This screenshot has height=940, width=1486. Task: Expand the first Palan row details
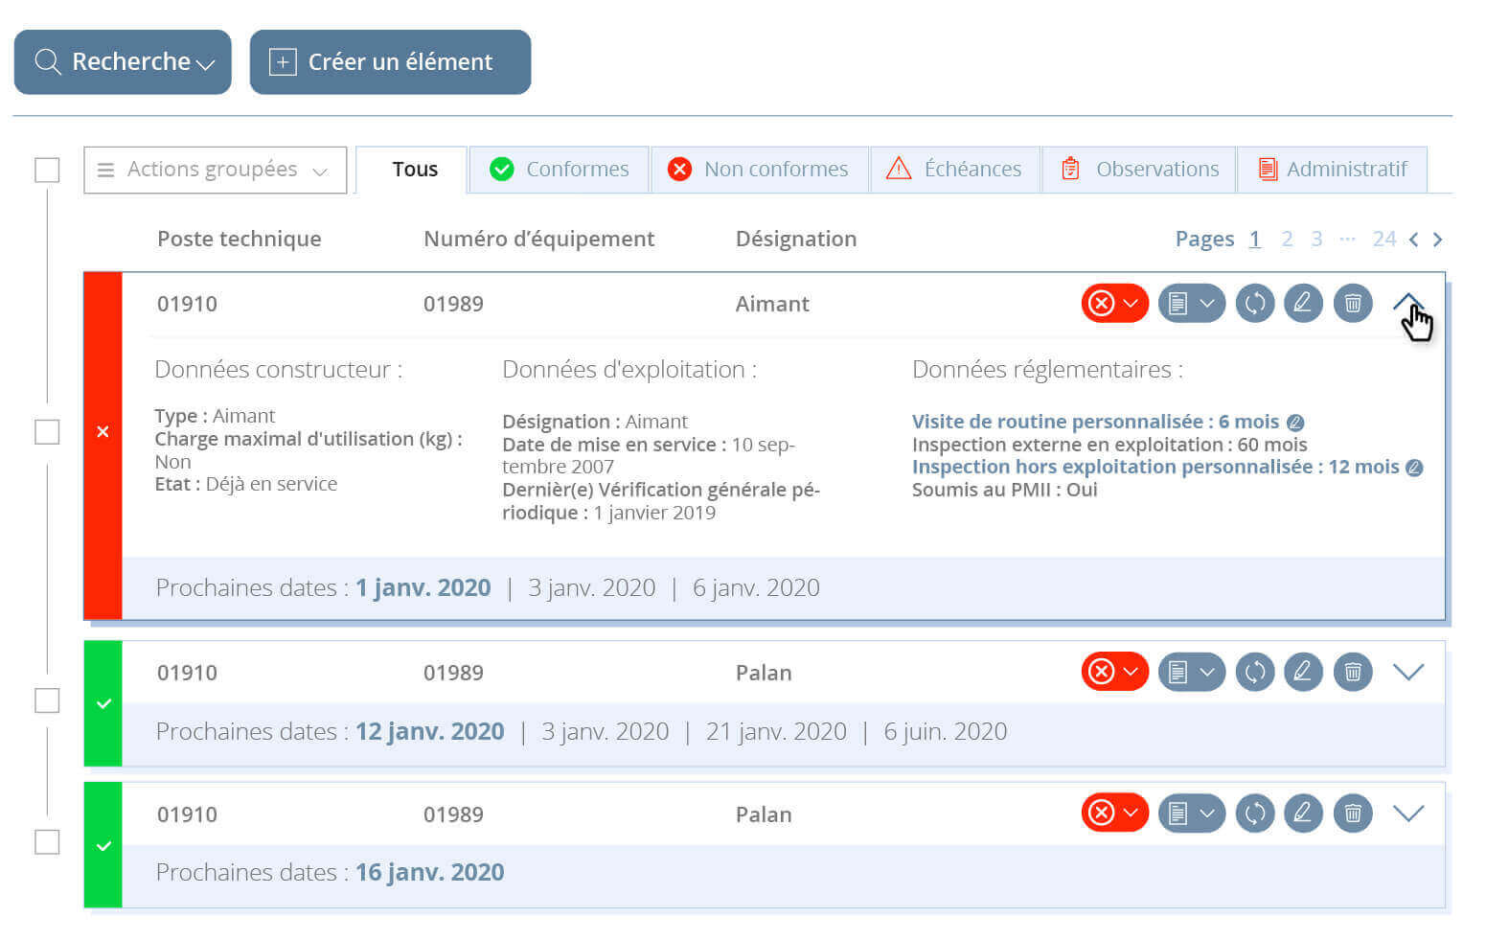pos(1407,672)
